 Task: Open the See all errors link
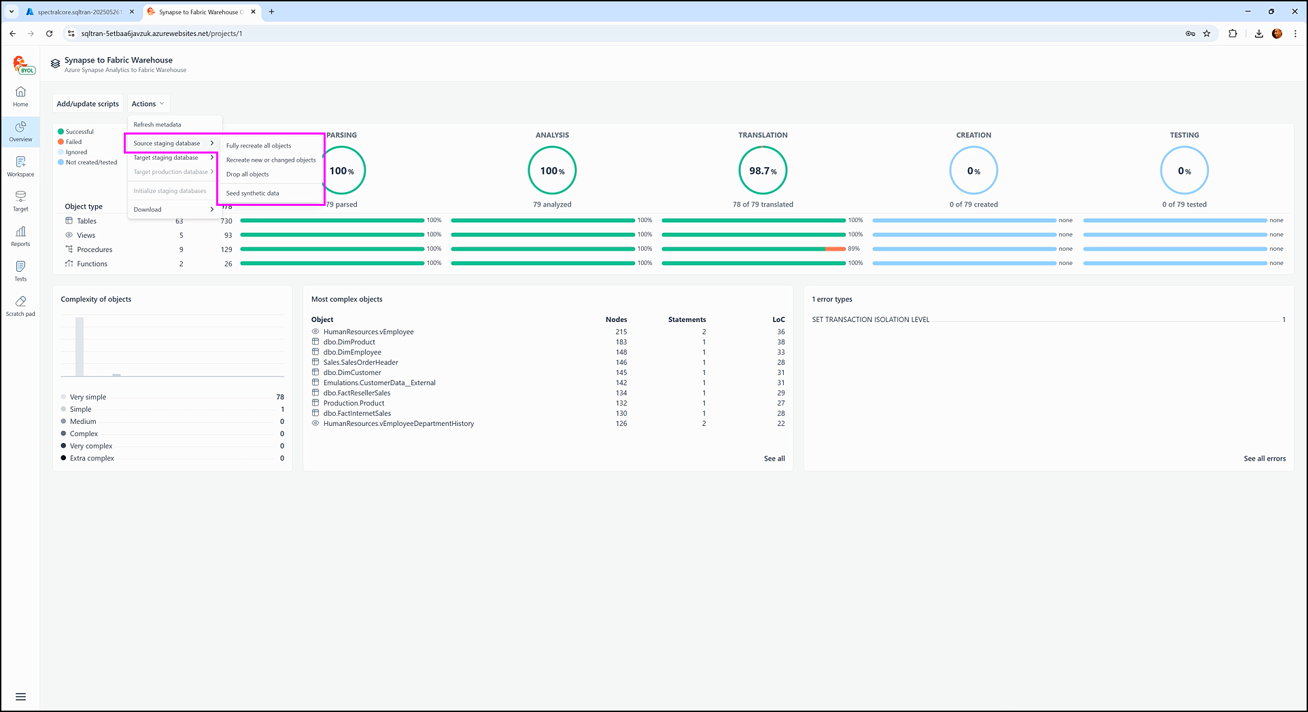coord(1264,459)
